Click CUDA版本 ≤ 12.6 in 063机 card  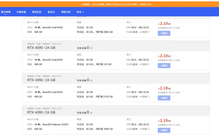coord(137,129)
